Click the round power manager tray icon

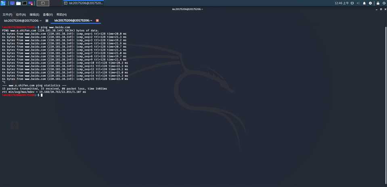coord(370,3)
